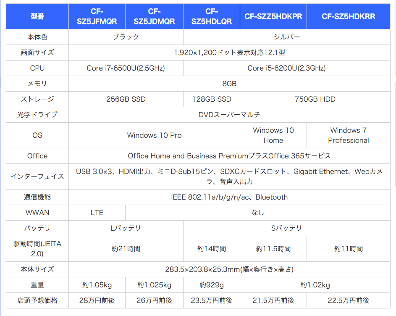The image size is (396, 316).
Task: Click the DVDスーパーマルチ cell
Action: 230,115
